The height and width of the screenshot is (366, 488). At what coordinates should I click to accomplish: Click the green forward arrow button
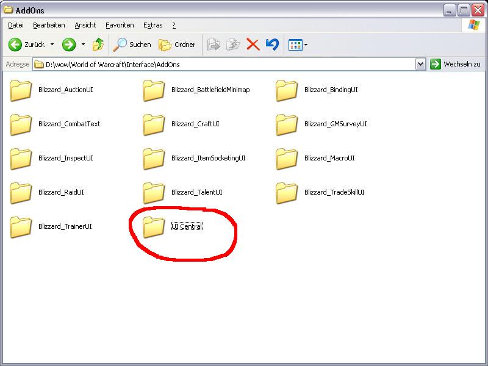coord(69,45)
